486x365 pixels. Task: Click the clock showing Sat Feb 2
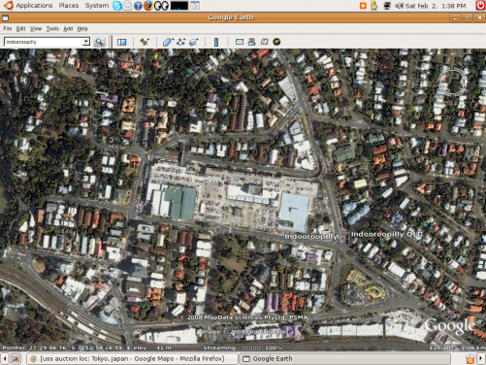(x=436, y=6)
